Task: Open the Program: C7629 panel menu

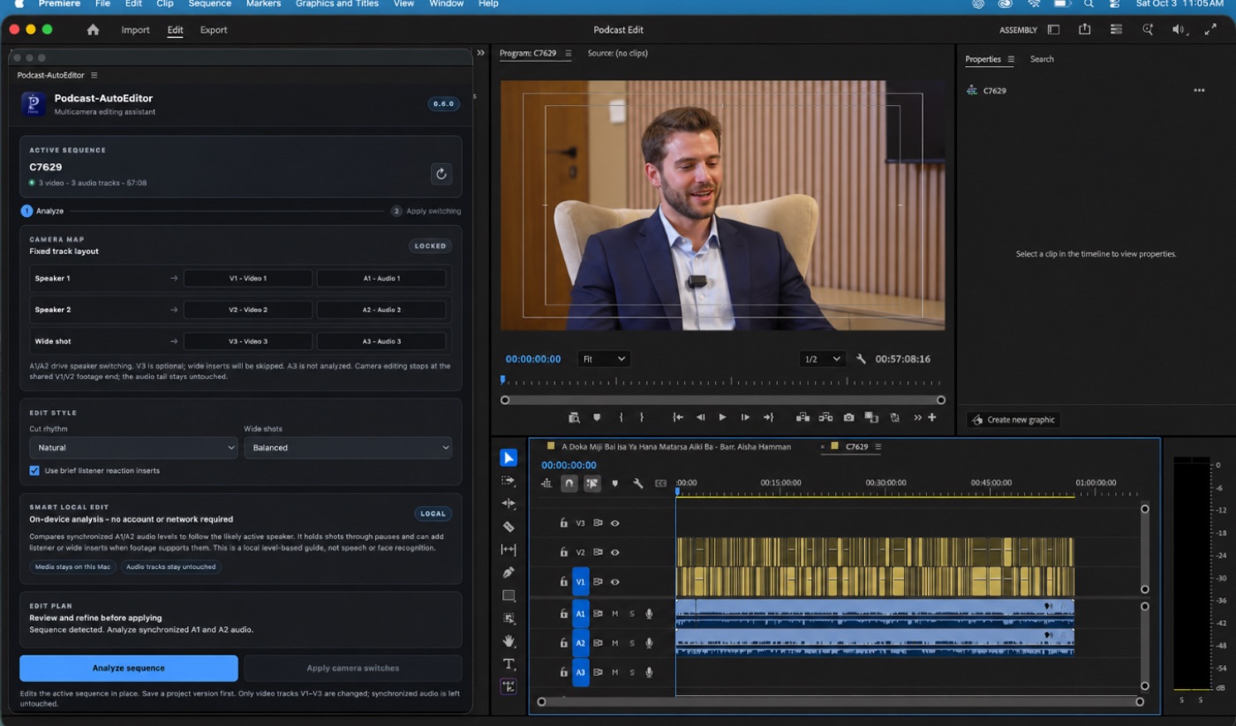Action: 569,54
